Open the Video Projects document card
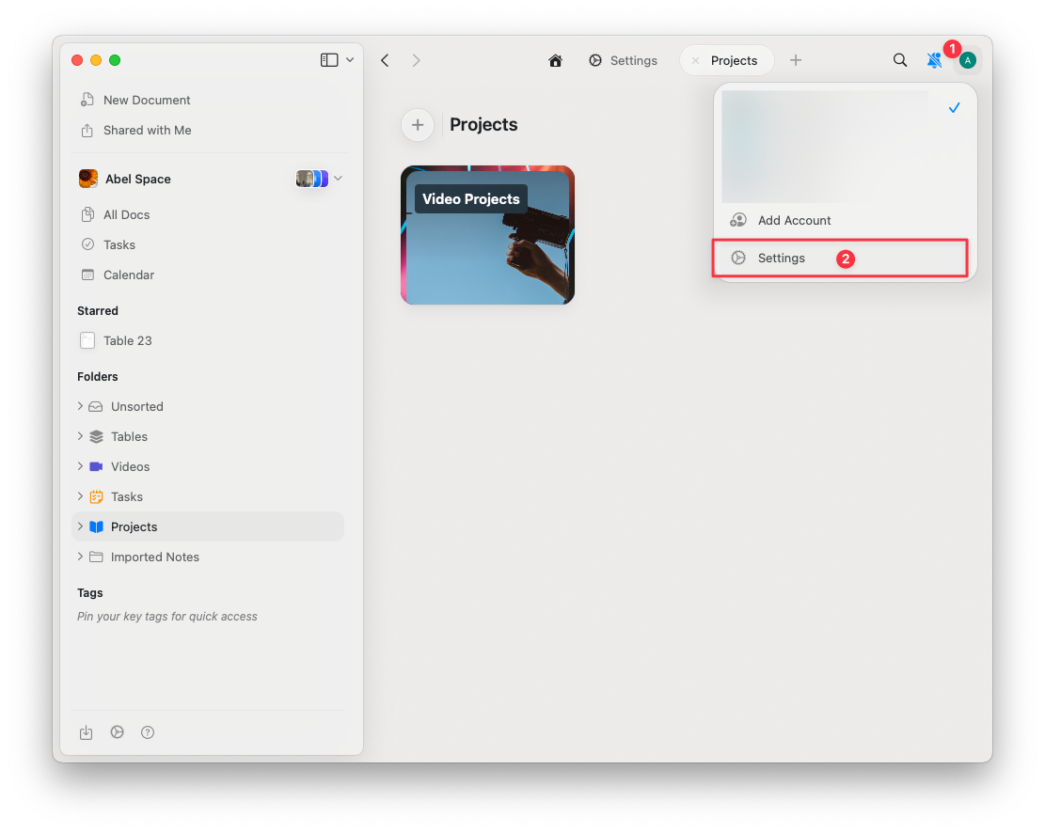Image resolution: width=1045 pixels, height=832 pixels. point(487,234)
